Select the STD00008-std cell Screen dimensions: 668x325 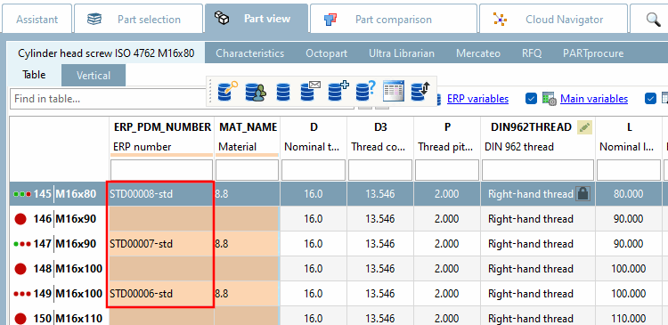(161, 194)
